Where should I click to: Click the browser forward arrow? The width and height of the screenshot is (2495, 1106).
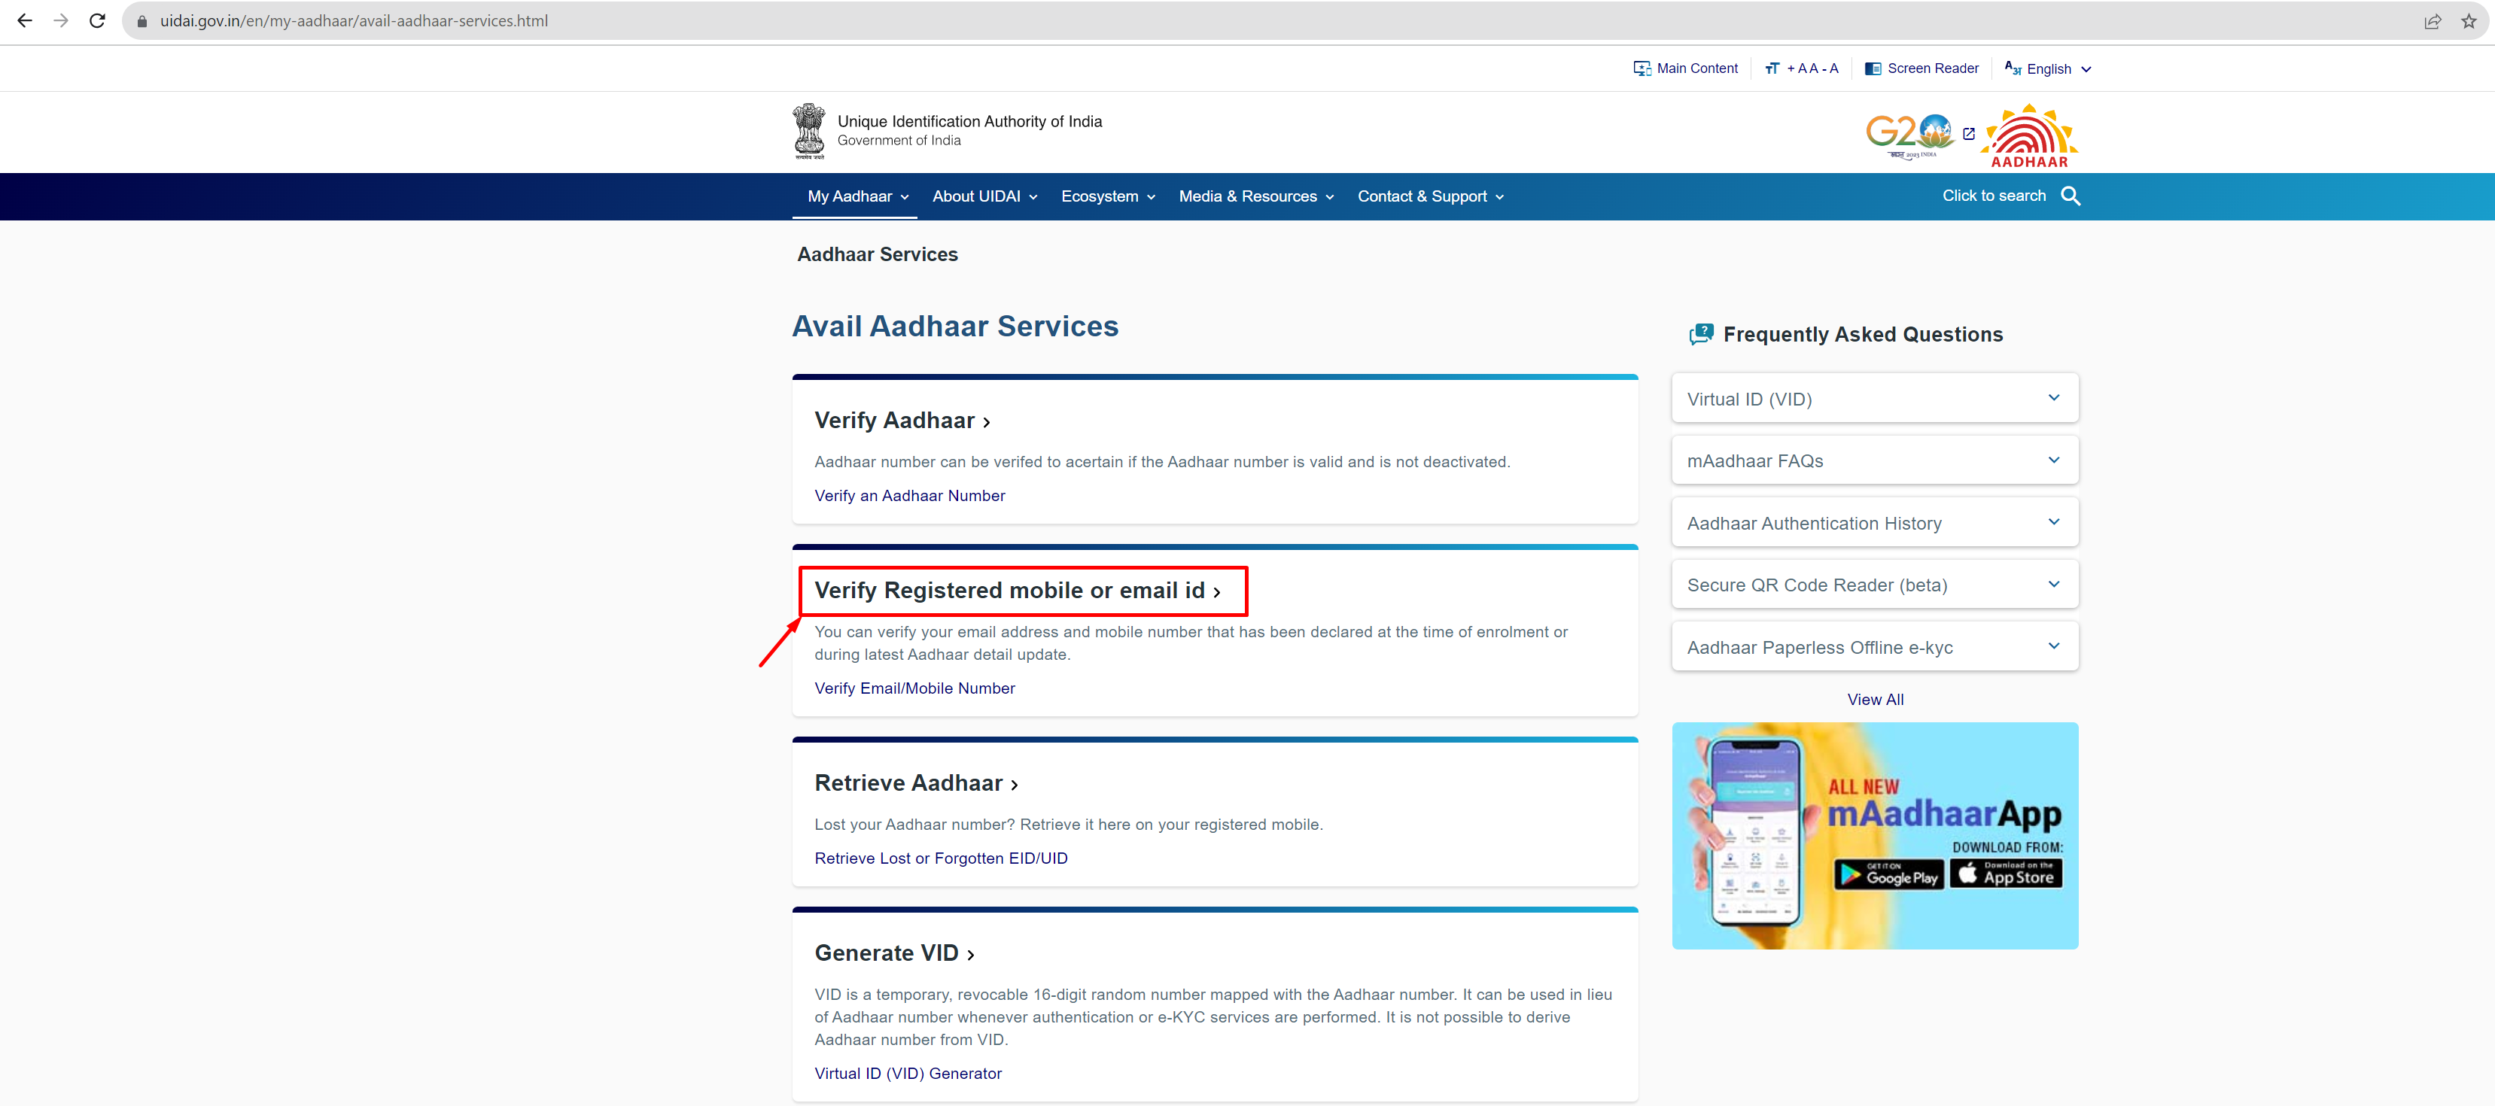pos(61,20)
